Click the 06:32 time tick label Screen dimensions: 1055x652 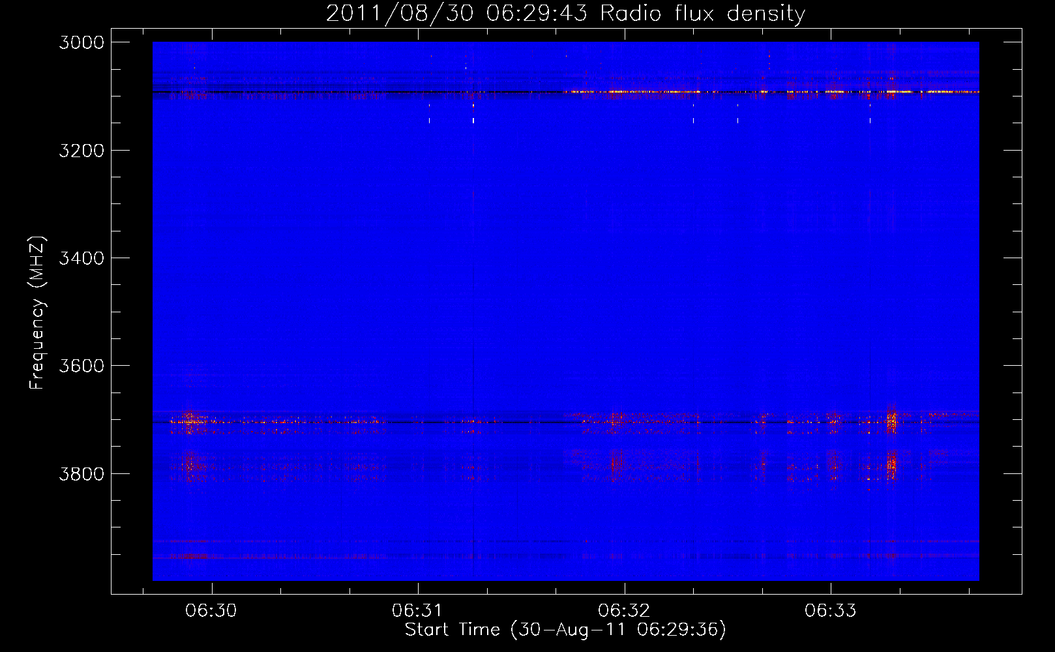(x=624, y=611)
